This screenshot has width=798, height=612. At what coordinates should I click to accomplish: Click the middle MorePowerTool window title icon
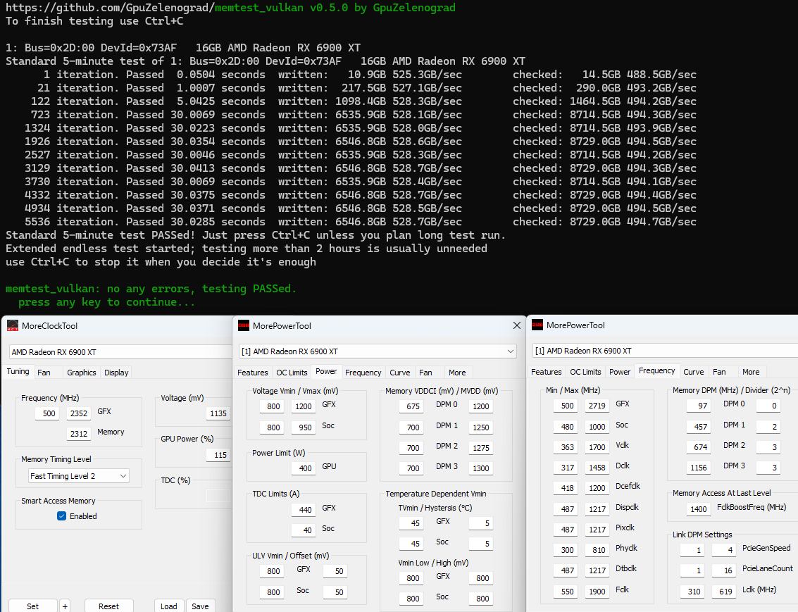pos(244,325)
